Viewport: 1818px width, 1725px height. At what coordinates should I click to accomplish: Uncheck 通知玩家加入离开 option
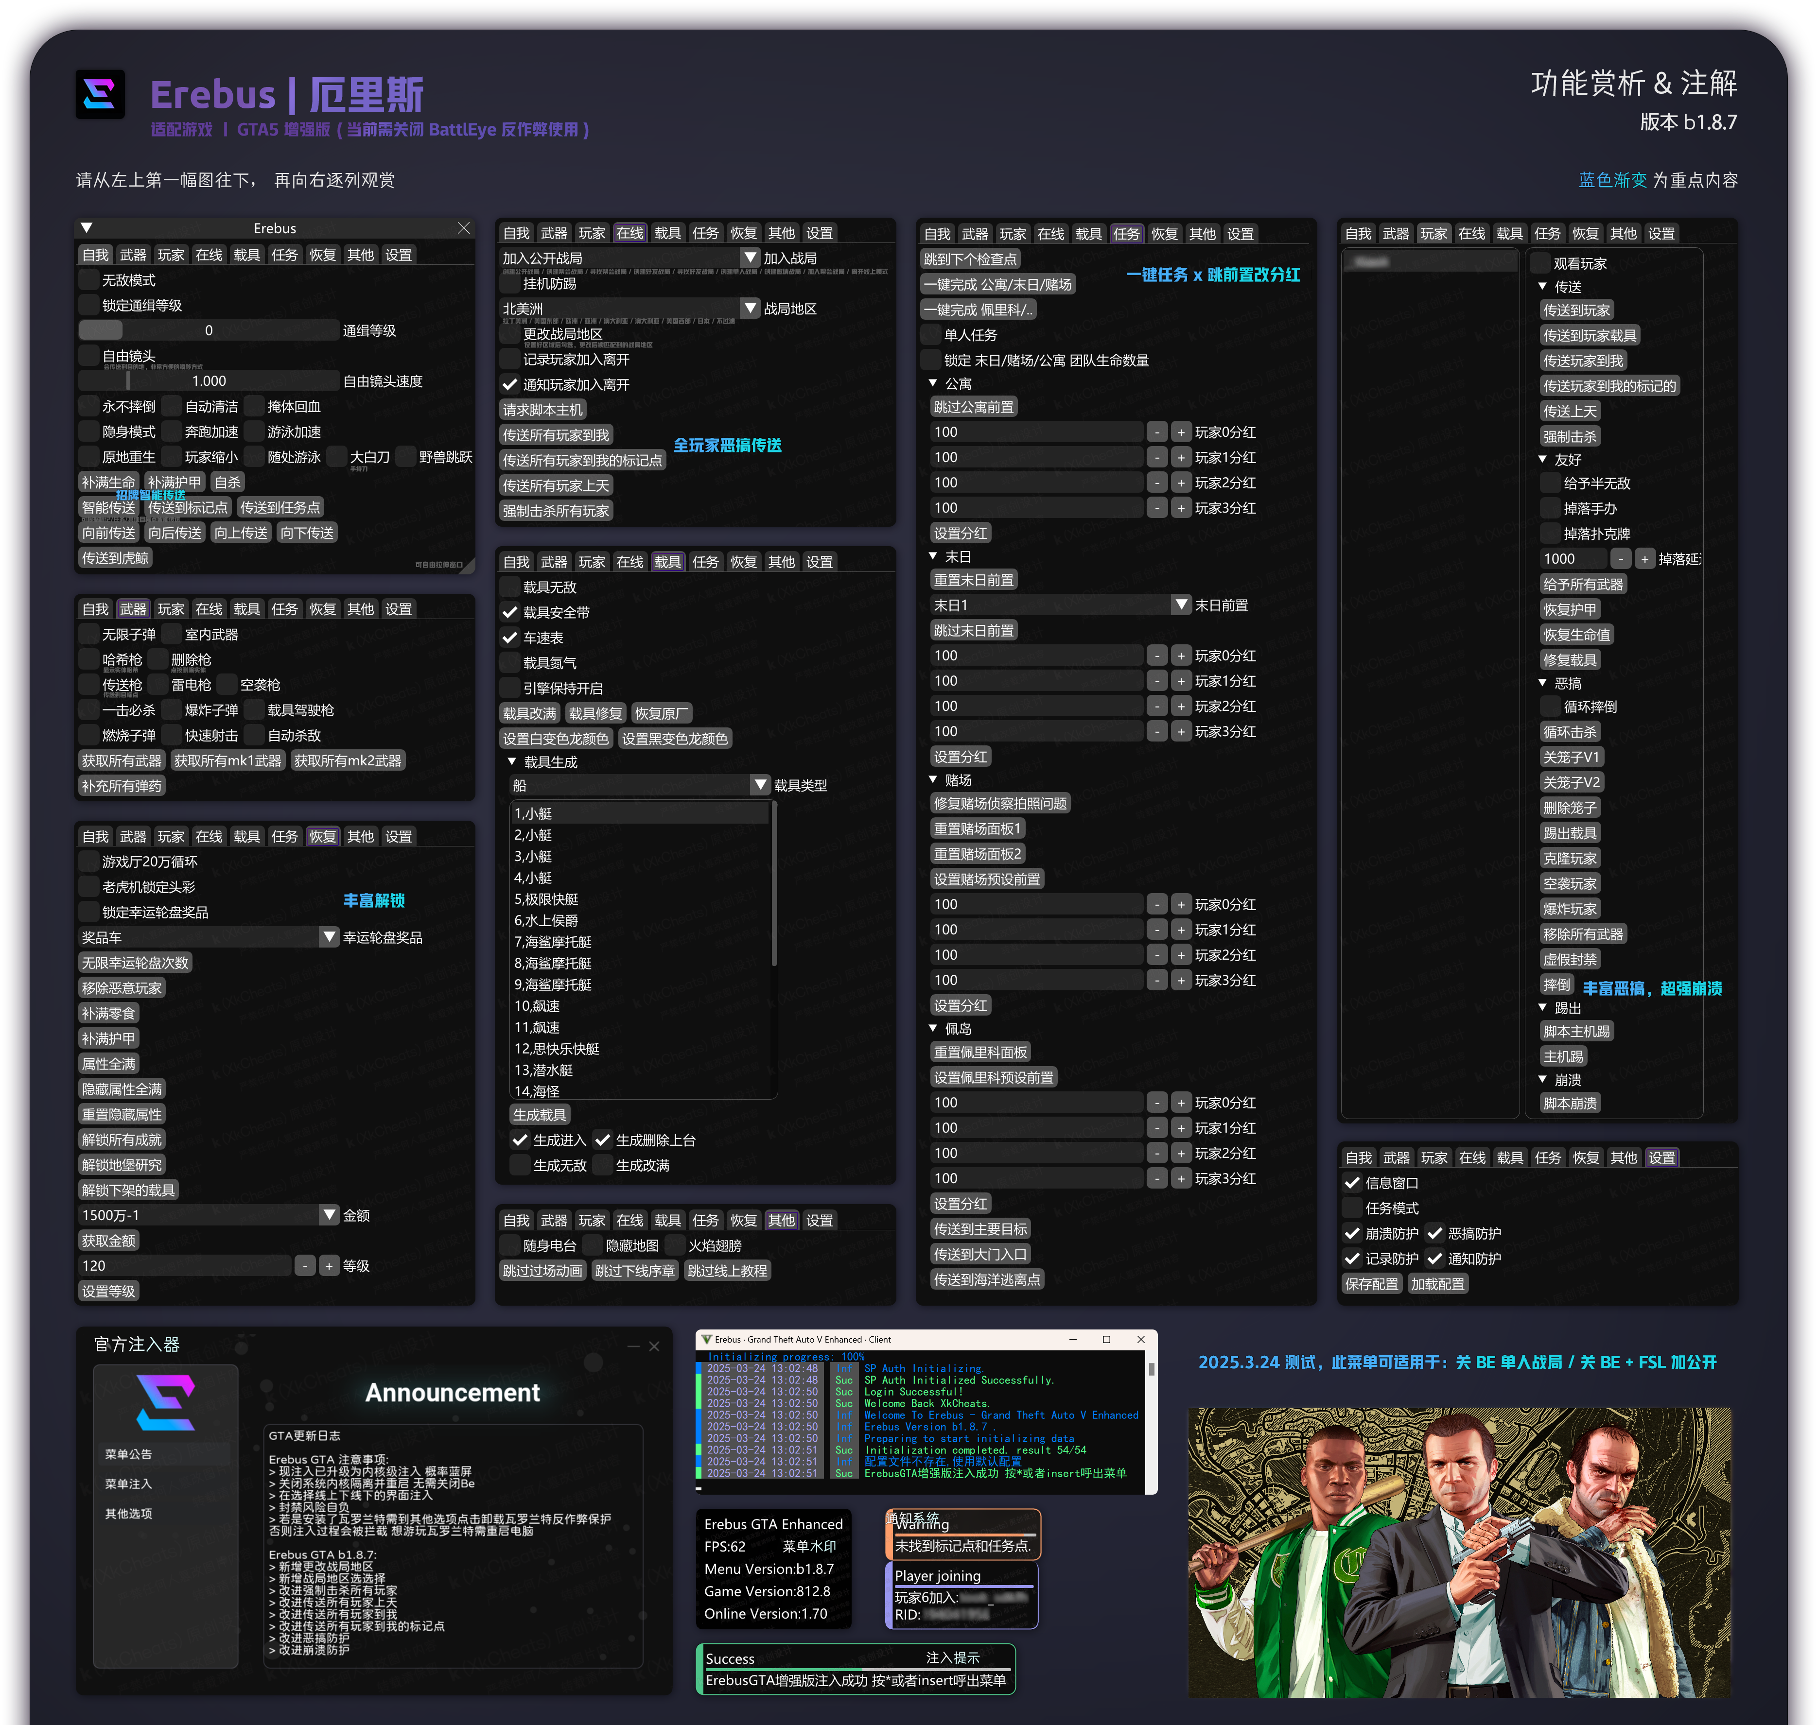click(510, 385)
